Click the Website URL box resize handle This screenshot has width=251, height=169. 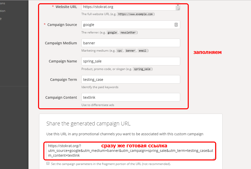click(178, 9)
